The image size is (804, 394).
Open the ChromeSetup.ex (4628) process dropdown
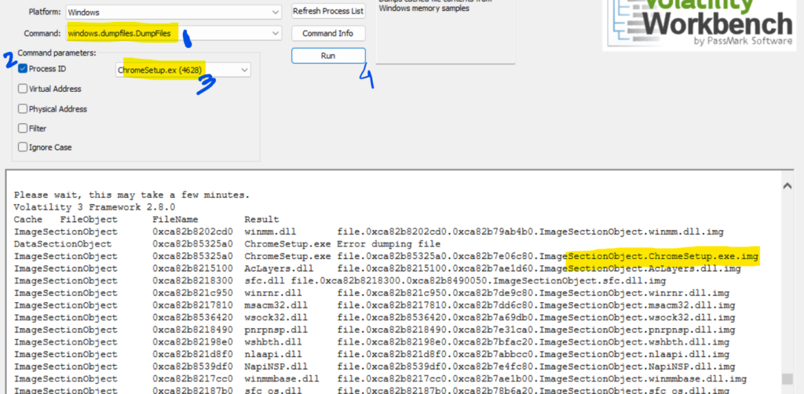(182, 71)
